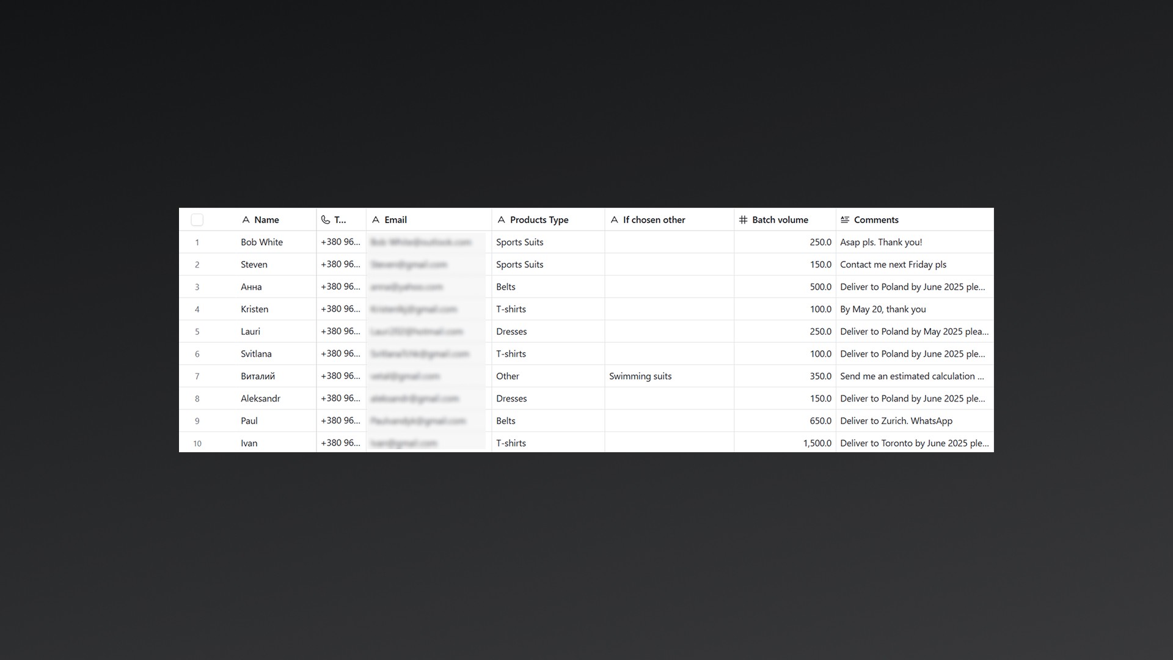Click the icon beside If chosen other

tap(615, 220)
